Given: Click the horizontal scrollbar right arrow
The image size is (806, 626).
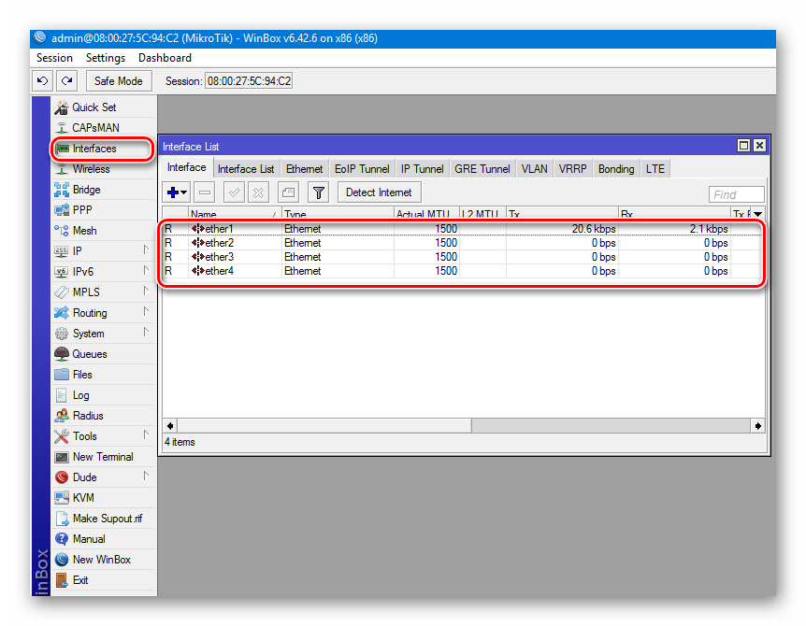Looking at the screenshot, I should click(757, 426).
